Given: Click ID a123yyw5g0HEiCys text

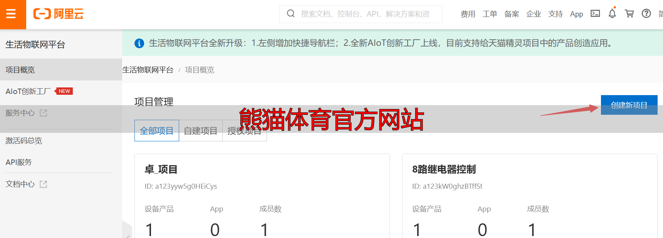Looking at the screenshot, I should tap(181, 186).
